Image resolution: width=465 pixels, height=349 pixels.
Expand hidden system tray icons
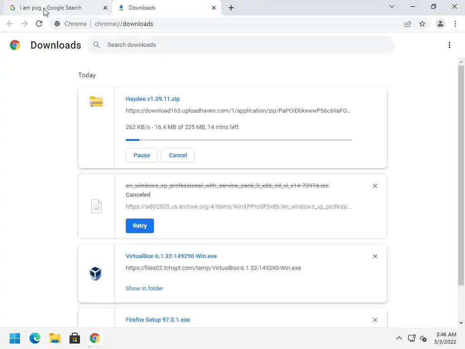[399, 338]
